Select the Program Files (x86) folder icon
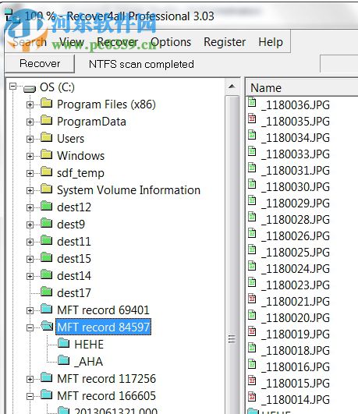 click(47, 103)
